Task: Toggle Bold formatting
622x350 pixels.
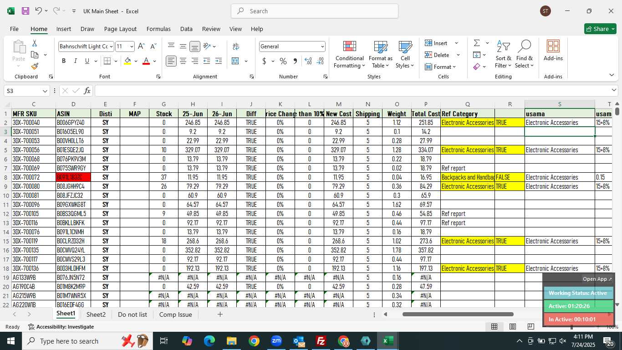Action: (x=64, y=61)
